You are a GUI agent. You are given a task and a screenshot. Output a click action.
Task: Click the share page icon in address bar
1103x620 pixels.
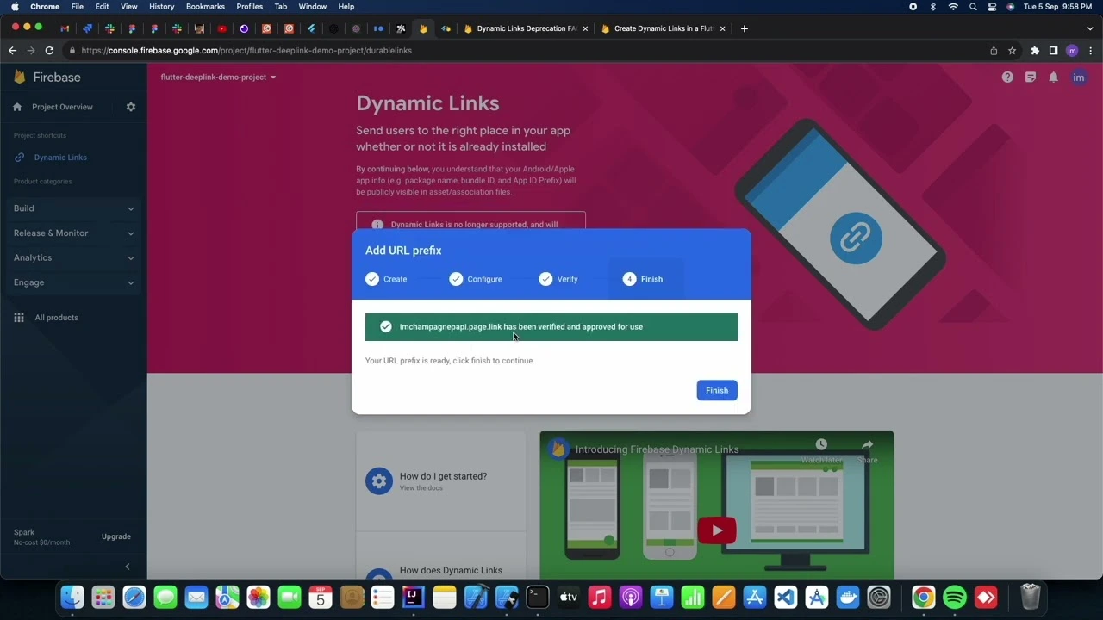click(x=994, y=51)
